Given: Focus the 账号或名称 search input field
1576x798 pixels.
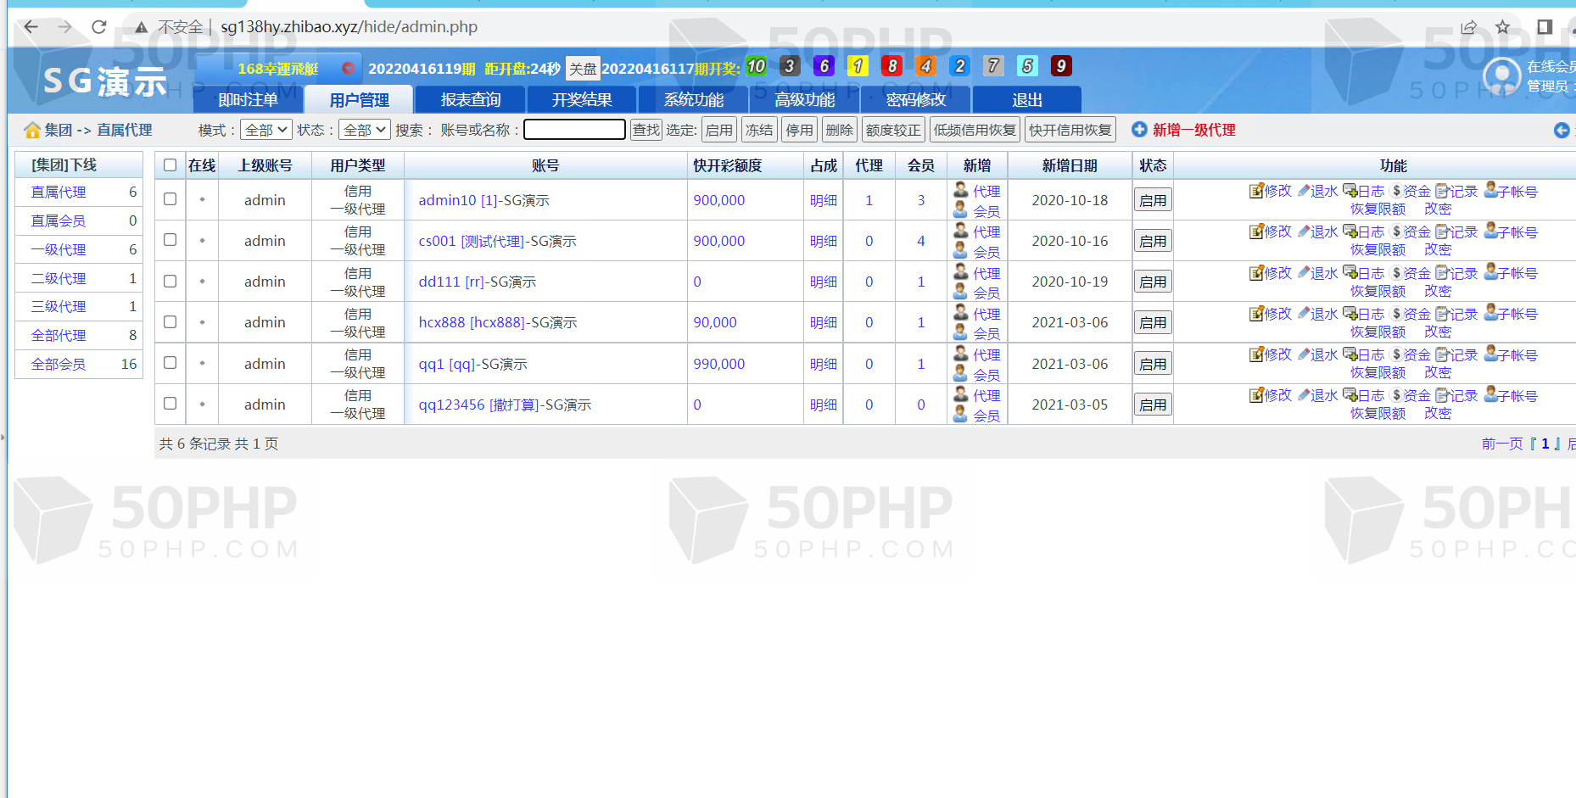Looking at the screenshot, I should tap(574, 130).
